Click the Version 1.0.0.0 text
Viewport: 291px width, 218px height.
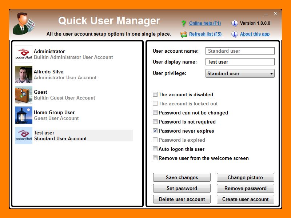255,23
